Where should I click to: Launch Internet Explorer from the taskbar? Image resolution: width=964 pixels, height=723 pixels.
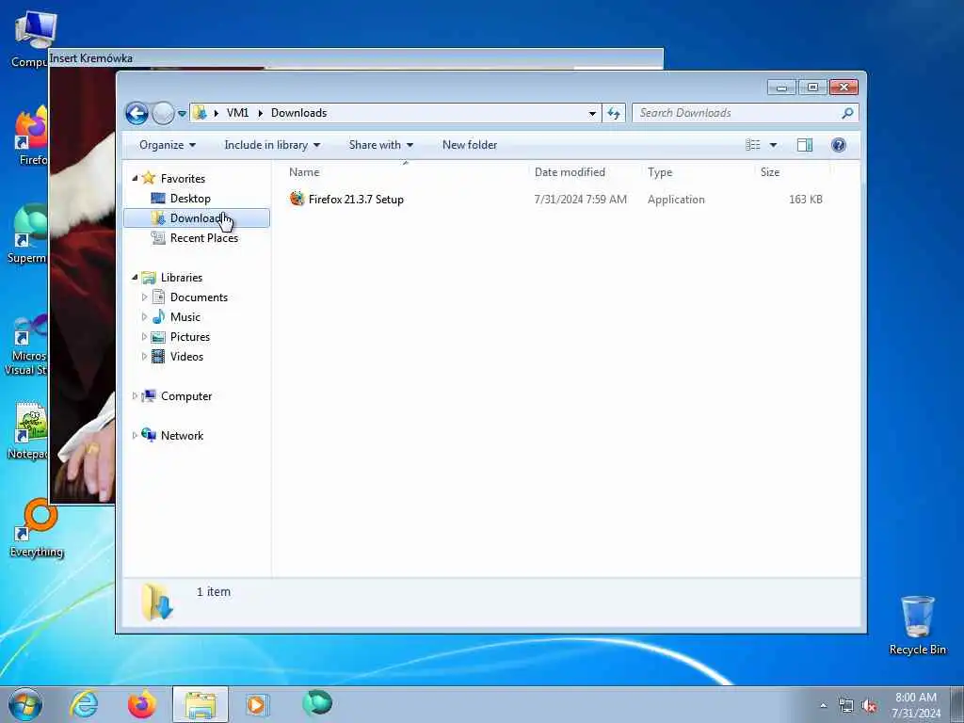[x=84, y=704]
